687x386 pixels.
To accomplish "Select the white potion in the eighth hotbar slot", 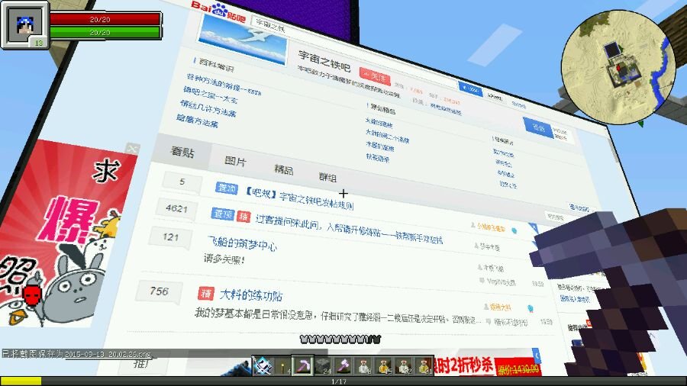I will [x=404, y=366].
